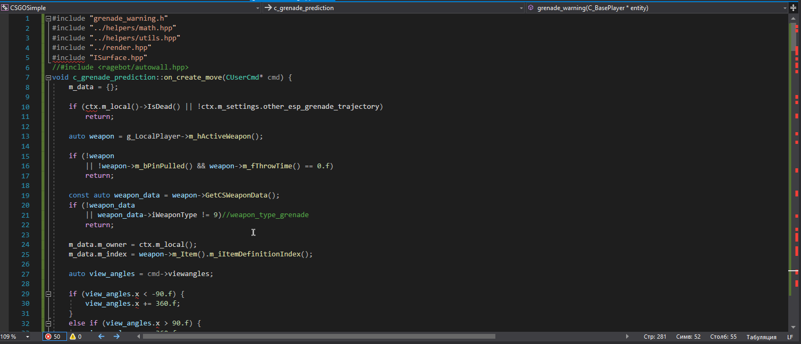Open the 109 % zoom level dropdown
This screenshot has width=801, height=344.
[x=28, y=337]
